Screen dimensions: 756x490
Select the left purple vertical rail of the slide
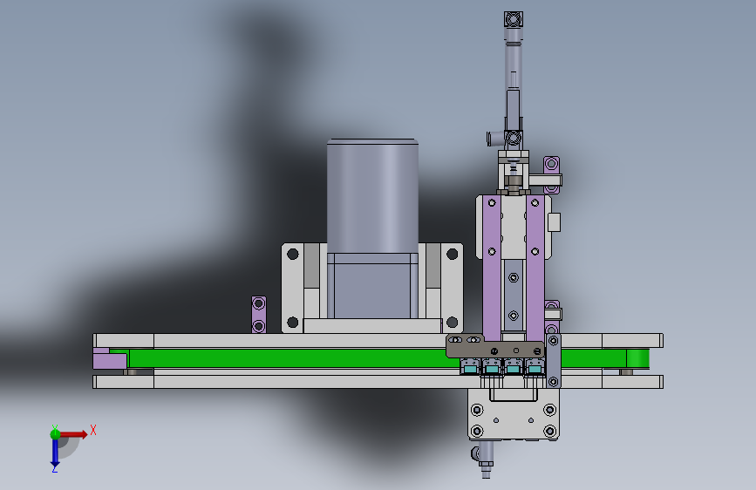tap(491, 269)
